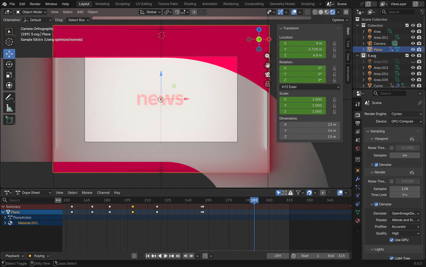The image size is (426, 267).
Task: Hide the Camera object in outliner
Action: pyautogui.click(x=413, y=43)
